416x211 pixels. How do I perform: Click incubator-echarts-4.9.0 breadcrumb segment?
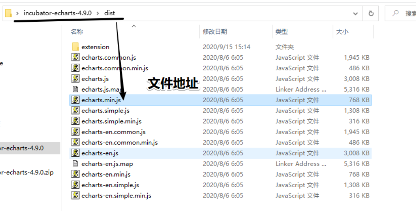pyautogui.click(x=58, y=13)
